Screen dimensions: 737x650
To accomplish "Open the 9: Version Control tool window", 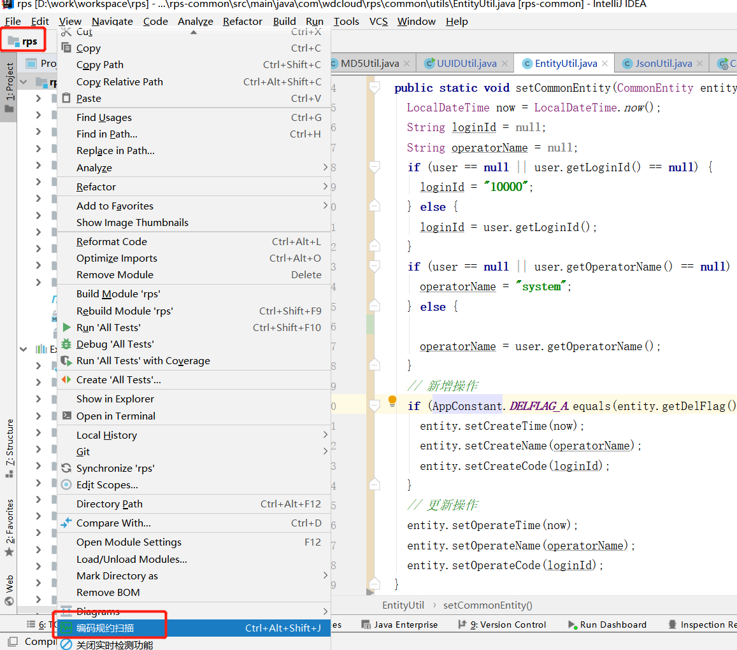I will point(507,625).
